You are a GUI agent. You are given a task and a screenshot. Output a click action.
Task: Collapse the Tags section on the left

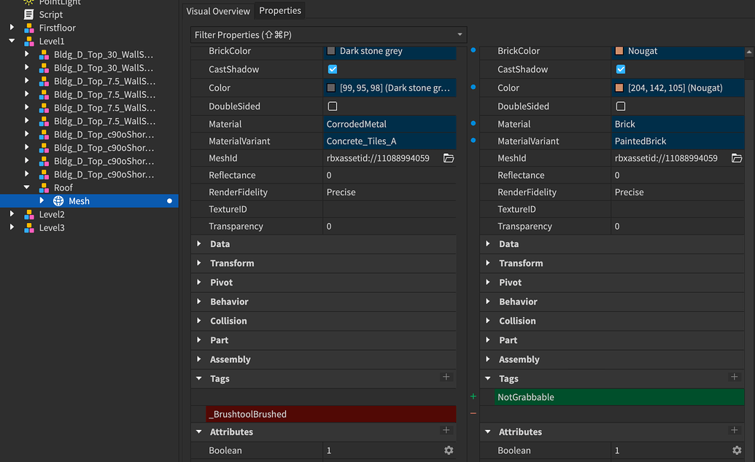click(x=198, y=378)
